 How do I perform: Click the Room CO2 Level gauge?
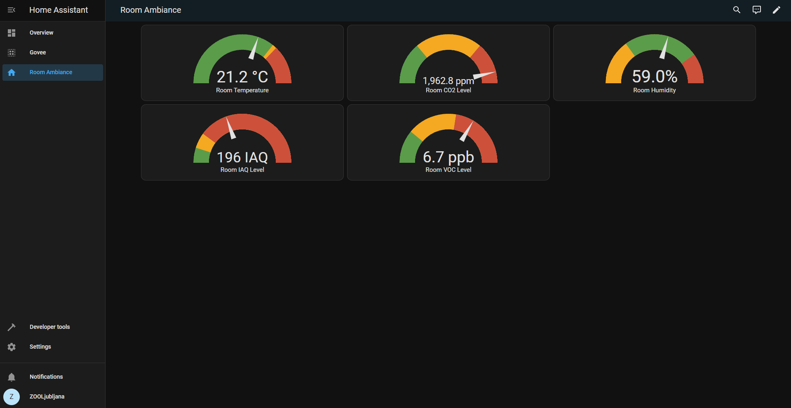448,63
